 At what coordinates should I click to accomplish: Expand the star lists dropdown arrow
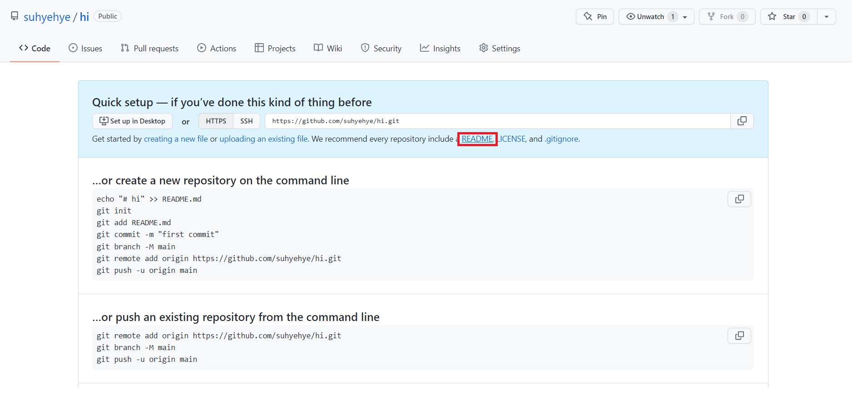point(827,16)
